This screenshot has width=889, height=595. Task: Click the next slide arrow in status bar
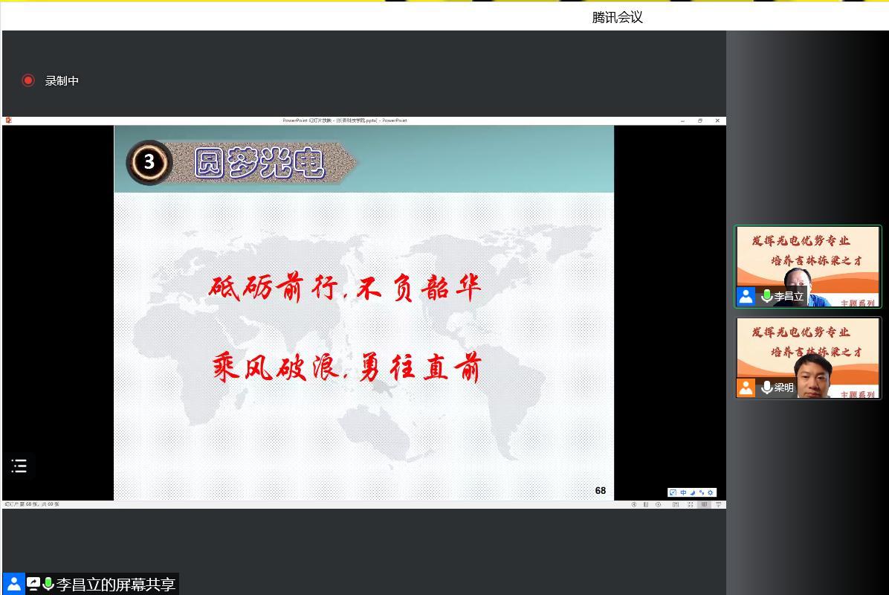tap(658, 504)
